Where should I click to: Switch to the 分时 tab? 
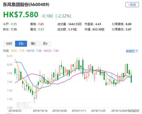pyautogui.click(x=9, y=44)
